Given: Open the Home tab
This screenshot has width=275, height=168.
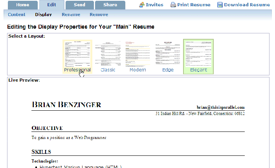Looking at the screenshot, I should coord(23,5).
